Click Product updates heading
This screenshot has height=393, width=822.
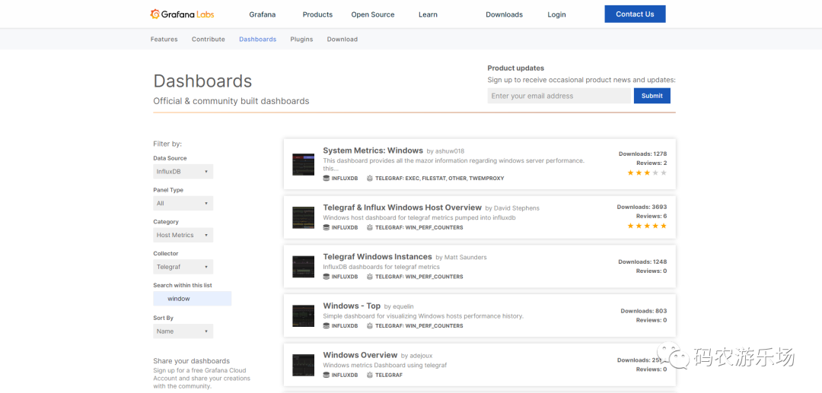[516, 68]
